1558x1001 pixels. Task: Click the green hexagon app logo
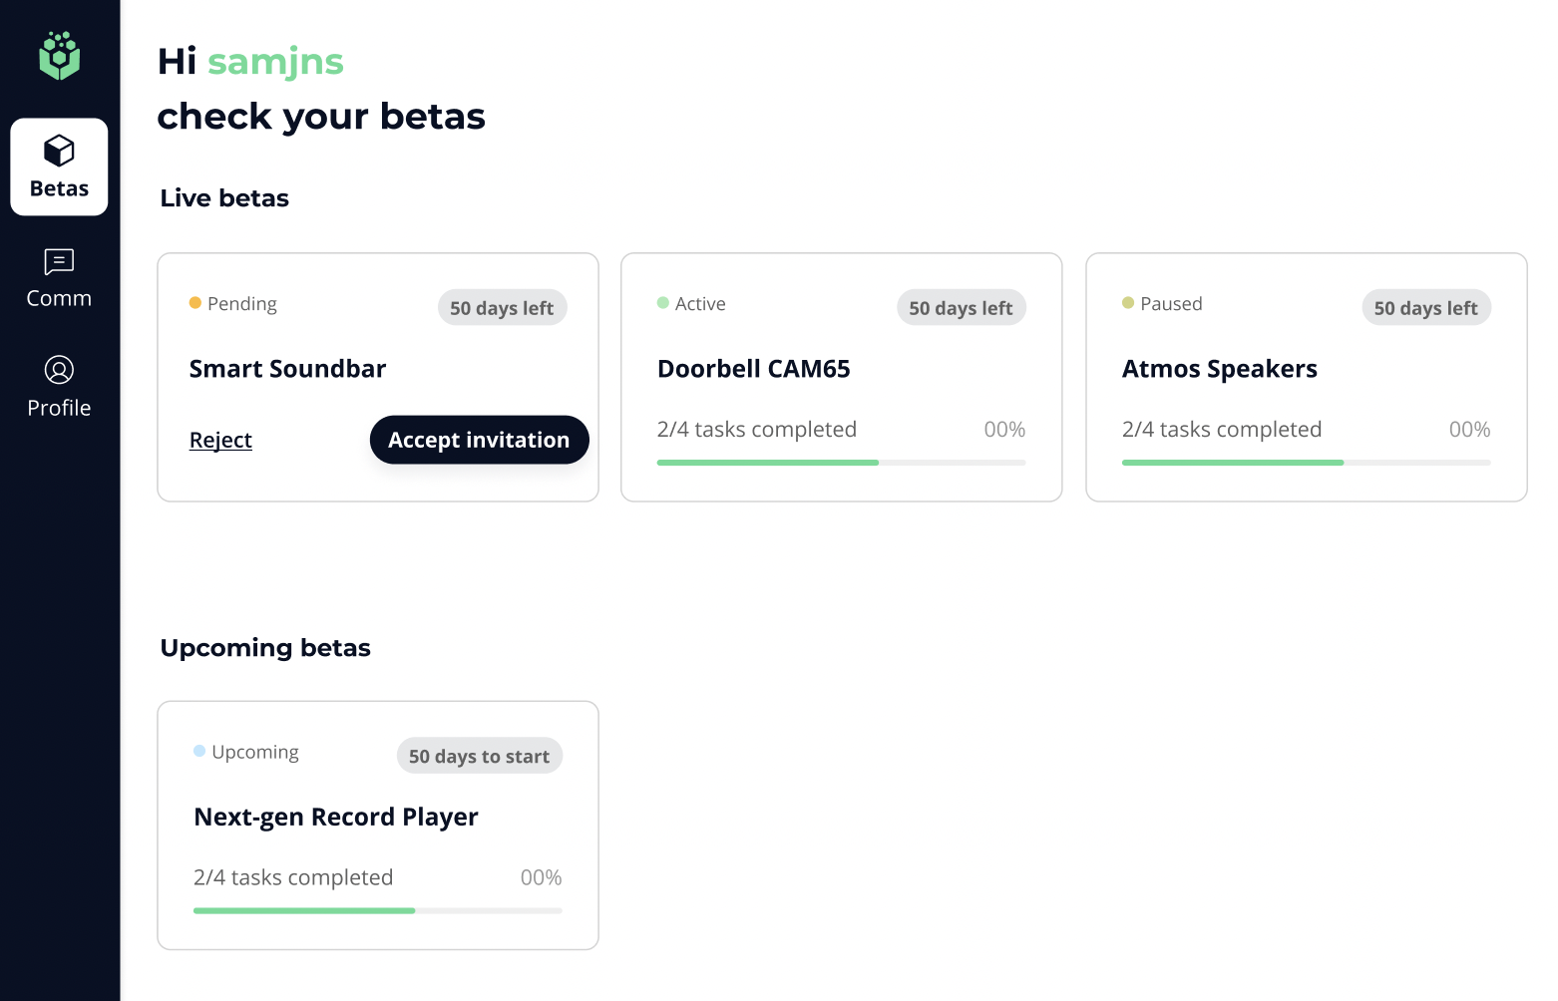(59, 56)
